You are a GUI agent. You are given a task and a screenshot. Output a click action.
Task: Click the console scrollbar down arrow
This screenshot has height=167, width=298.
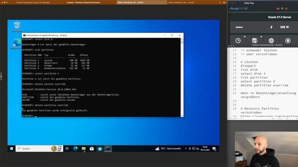182,116
